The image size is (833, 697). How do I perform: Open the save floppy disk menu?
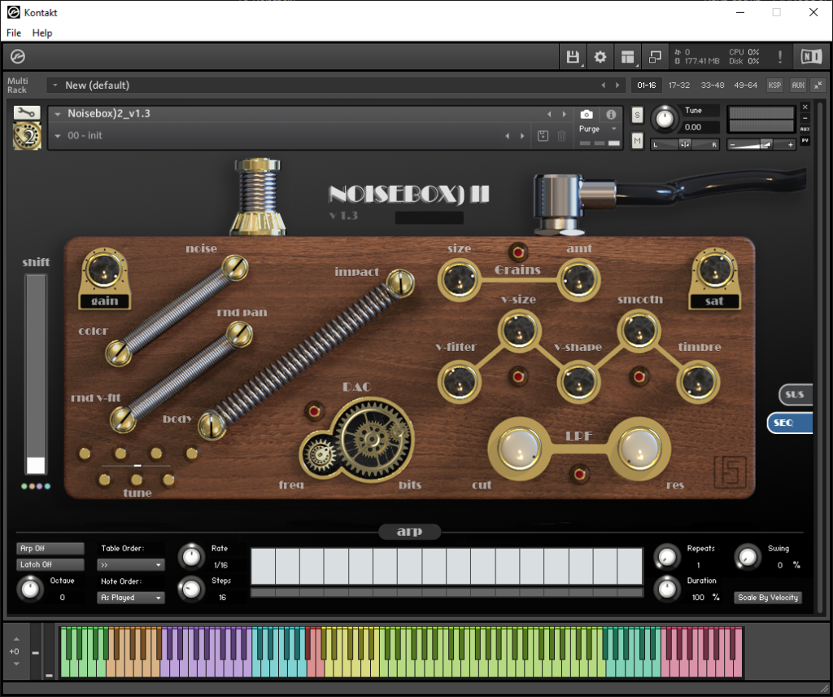[573, 57]
